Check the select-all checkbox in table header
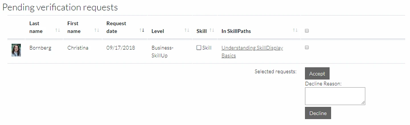410x125 pixels. 307,31
